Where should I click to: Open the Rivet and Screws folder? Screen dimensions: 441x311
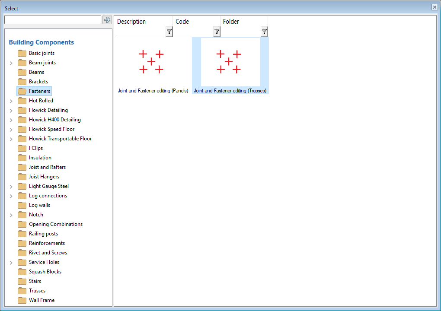pyautogui.click(x=48, y=253)
